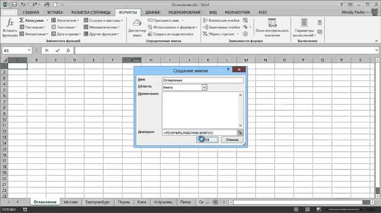Screen dimensions: 381x213
Task: Open the Последние functions list
Action: [33, 27]
